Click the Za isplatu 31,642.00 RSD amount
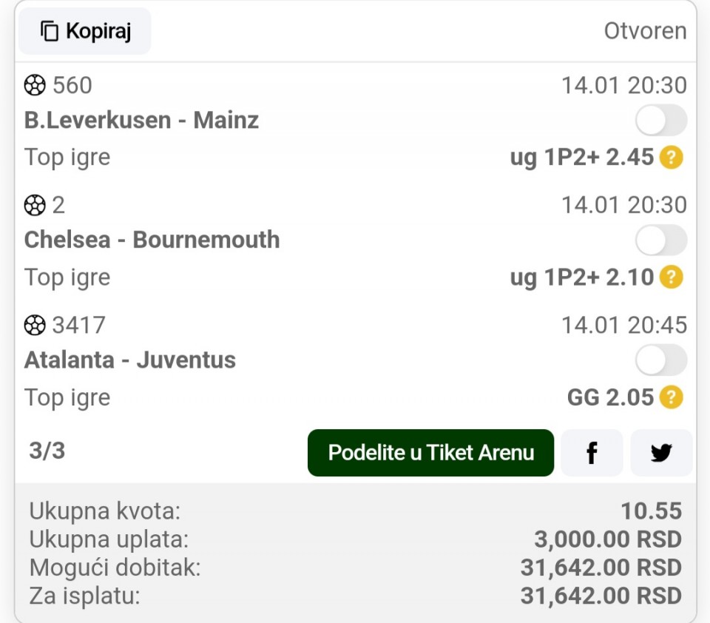The height and width of the screenshot is (623, 710). click(x=601, y=596)
